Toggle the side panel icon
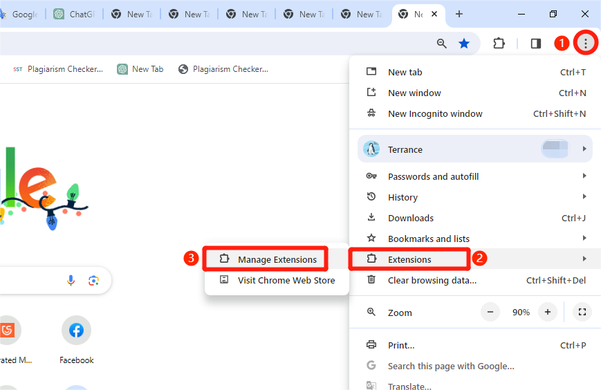601x390 pixels. [535, 44]
